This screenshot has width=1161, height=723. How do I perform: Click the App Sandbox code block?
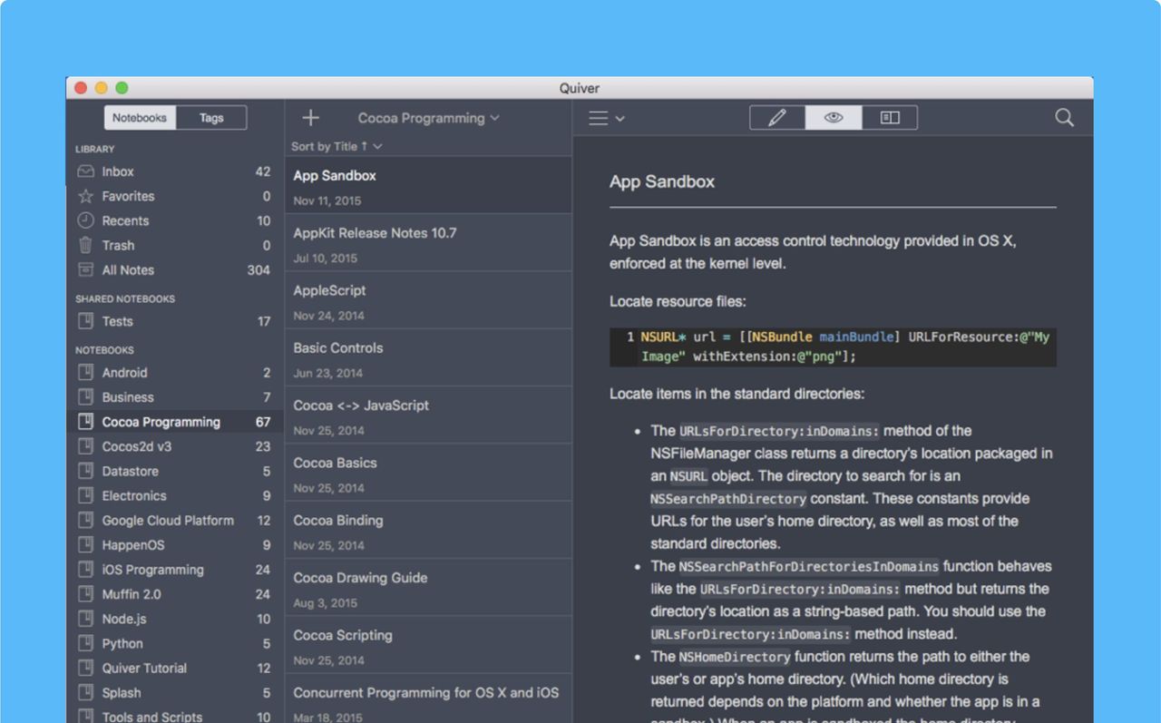(x=833, y=347)
